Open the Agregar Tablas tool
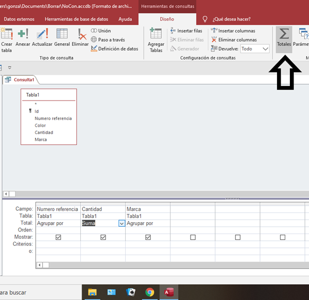 (156, 39)
